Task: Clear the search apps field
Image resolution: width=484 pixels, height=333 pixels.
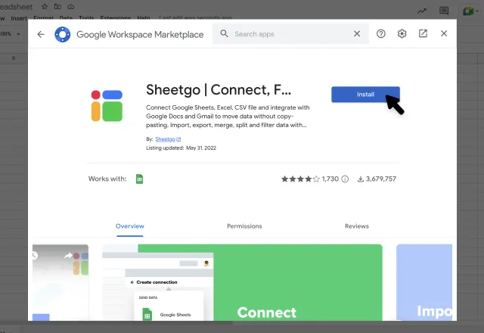Action: (x=356, y=33)
